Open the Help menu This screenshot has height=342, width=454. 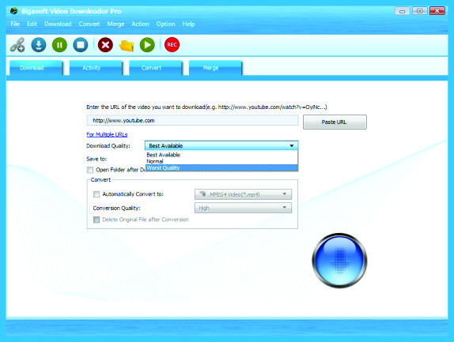click(188, 24)
